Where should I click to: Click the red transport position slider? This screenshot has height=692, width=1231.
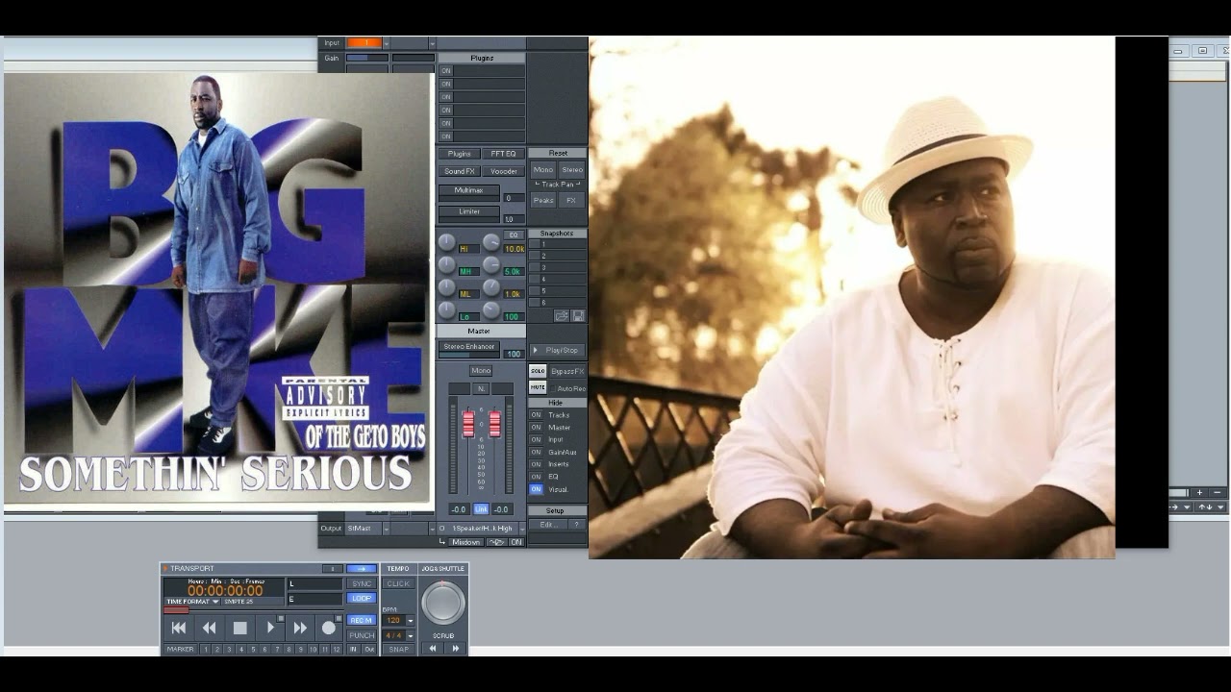[176, 610]
